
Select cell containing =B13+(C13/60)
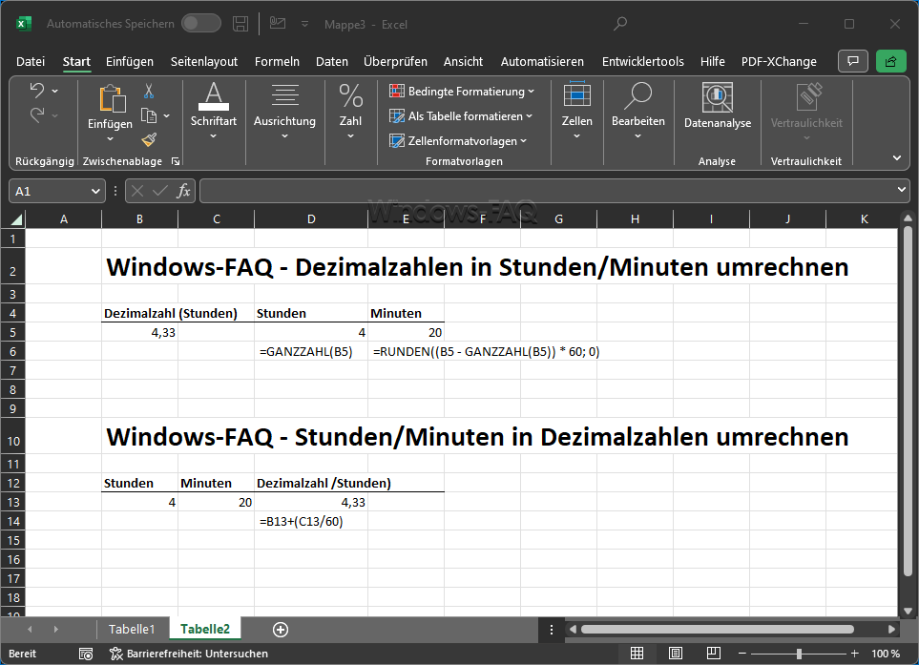tap(311, 522)
